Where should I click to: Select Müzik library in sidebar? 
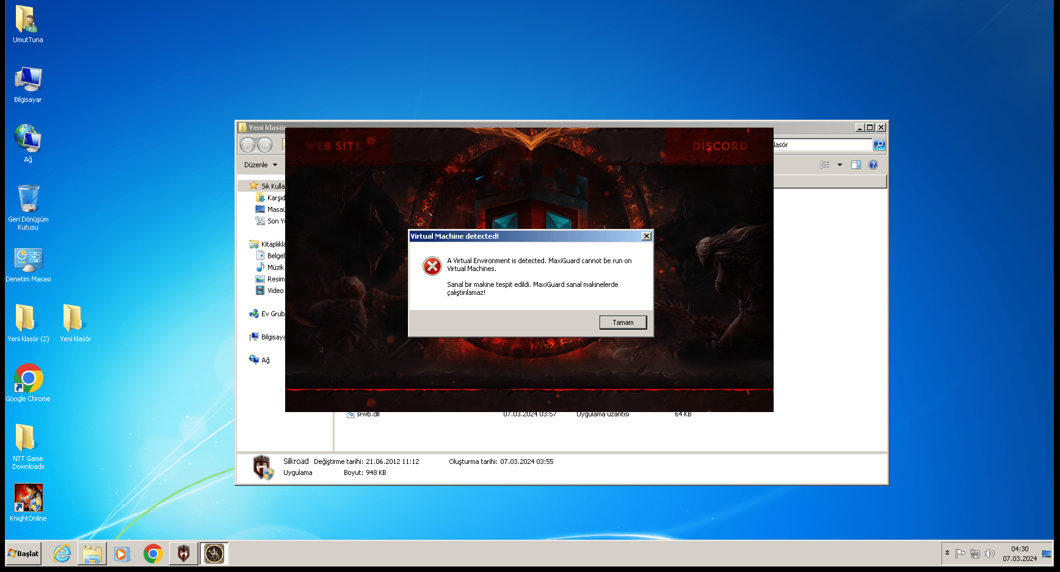pos(269,267)
